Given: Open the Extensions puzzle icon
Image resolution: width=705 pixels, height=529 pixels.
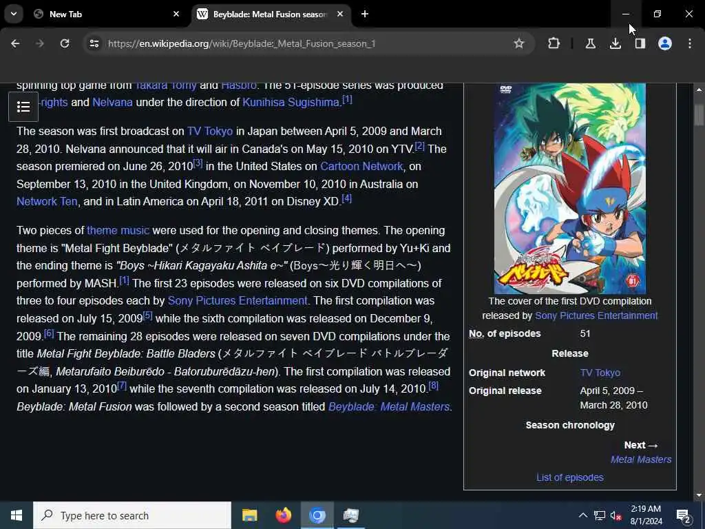Looking at the screenshot, I should [x=554, y=43].
